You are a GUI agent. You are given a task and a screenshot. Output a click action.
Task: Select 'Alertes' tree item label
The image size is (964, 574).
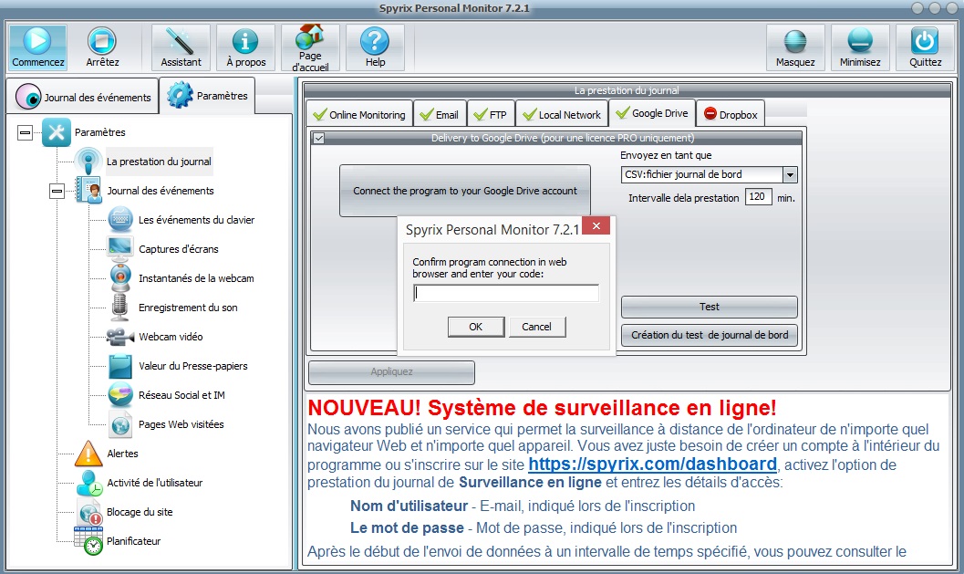coord(122,454)
